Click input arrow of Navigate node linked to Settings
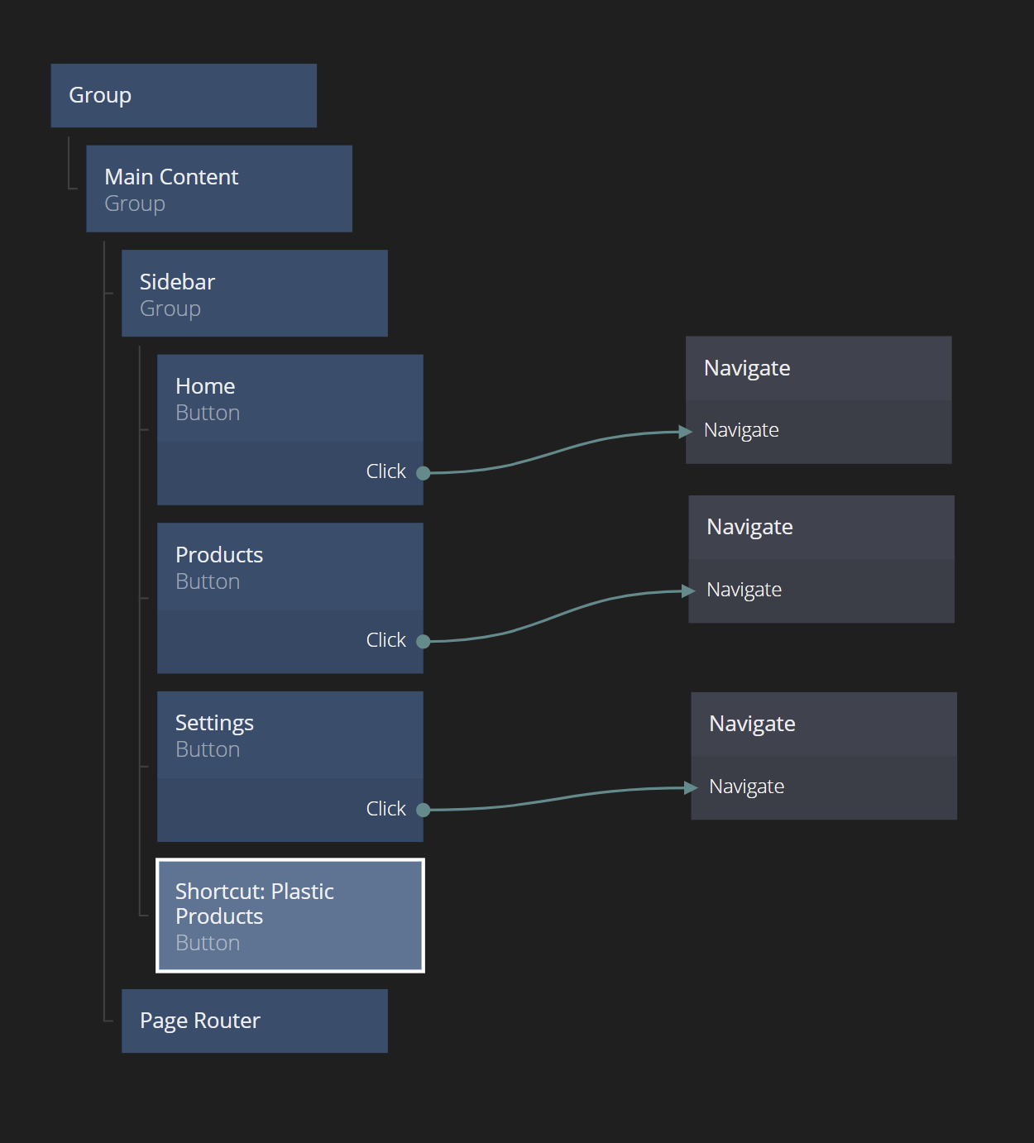The image size is (1034, 1143). [x=691, y=787]
